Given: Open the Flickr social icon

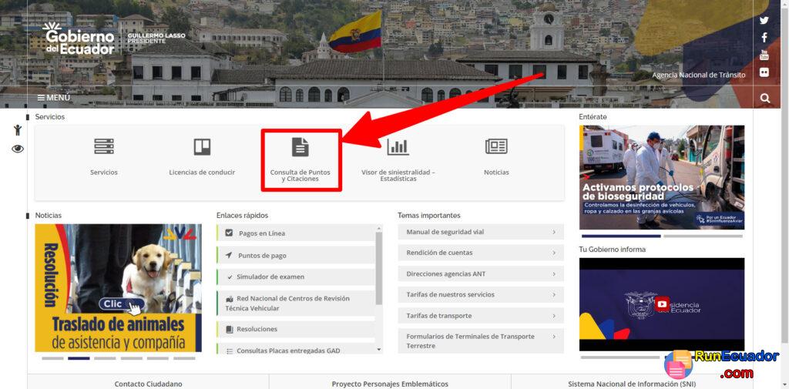Looking at the screenshot, I should (x=764, y=72).
